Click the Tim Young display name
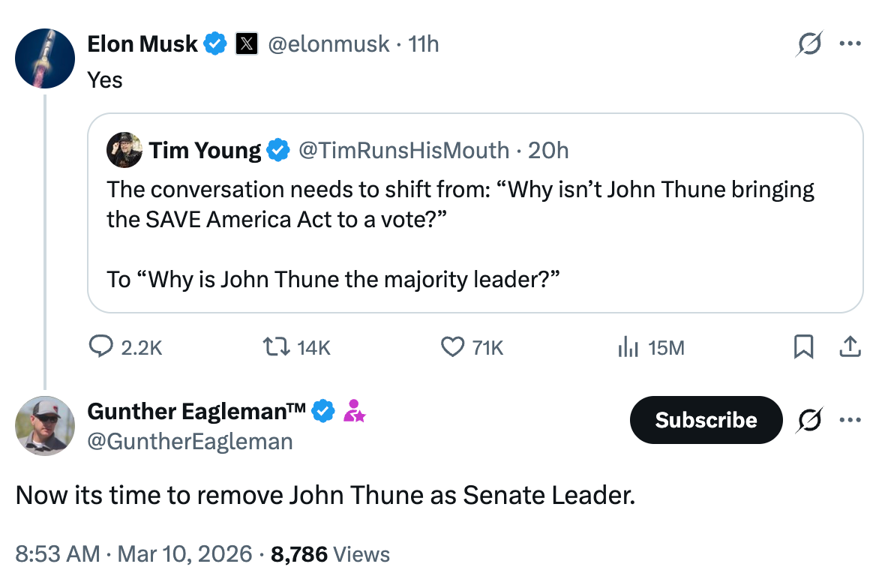Screen dimensions: 885x588 coord(205,151)
